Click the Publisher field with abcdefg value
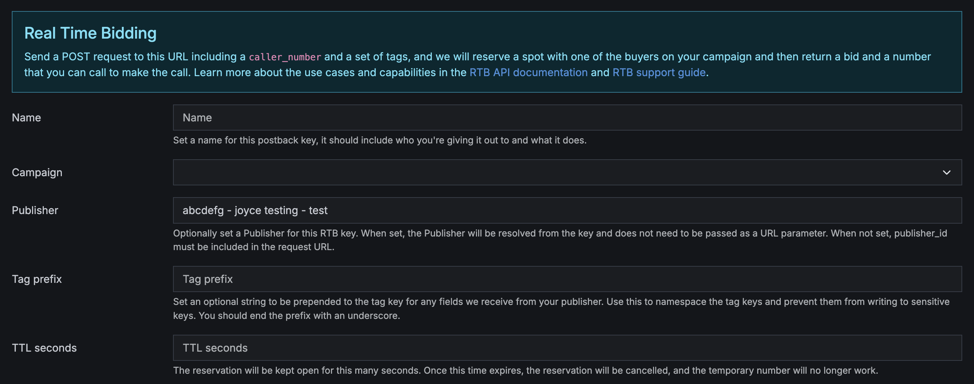The height and width of the screenshot is (384, 974). 567,210
